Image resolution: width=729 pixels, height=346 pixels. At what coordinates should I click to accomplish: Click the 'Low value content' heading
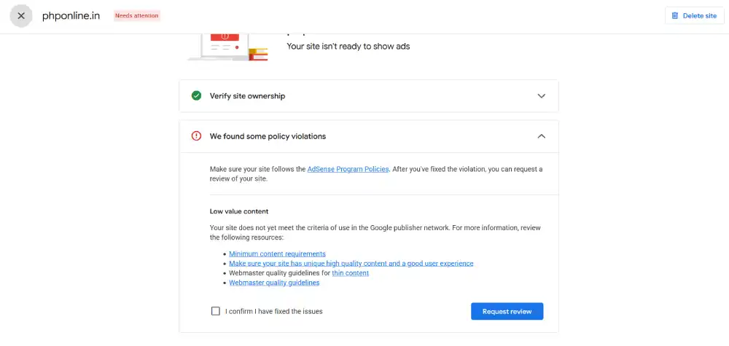(239, 211)
